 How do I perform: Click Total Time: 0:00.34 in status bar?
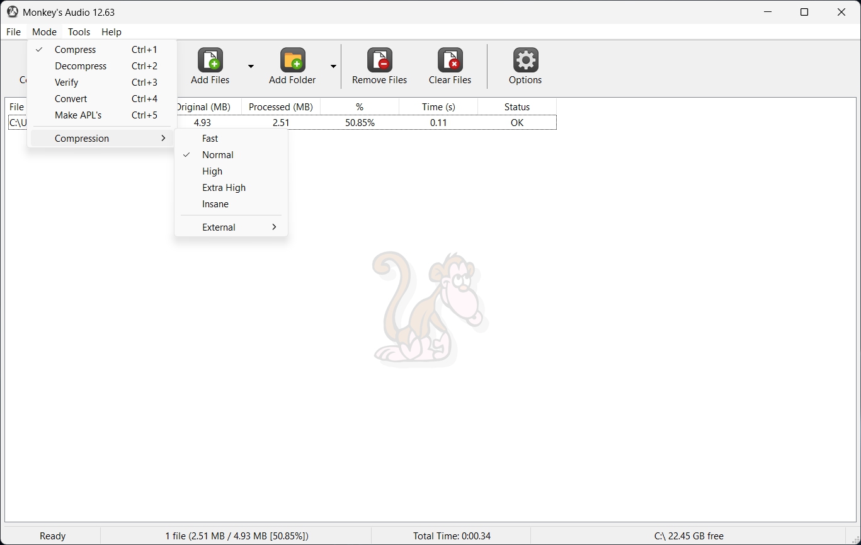coord(452,536)
